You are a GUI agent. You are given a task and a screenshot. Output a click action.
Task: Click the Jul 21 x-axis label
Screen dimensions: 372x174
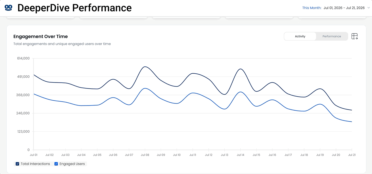pyautogui.click(x=352, y=155)
